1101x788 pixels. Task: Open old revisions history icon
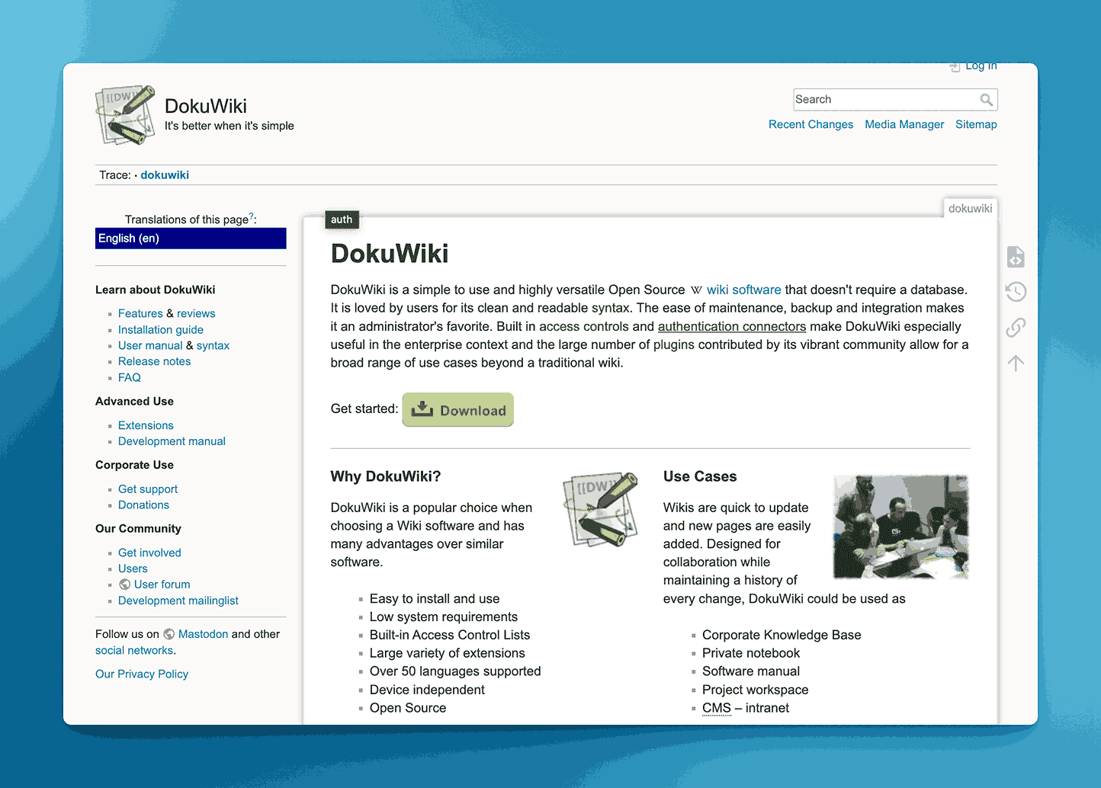tap(1016, 292)
